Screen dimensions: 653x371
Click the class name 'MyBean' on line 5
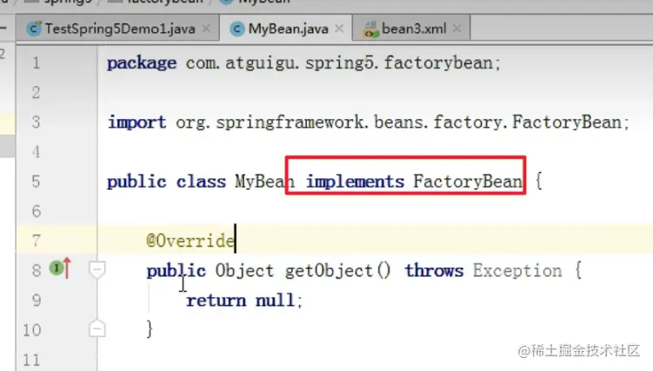coord(264,182)
